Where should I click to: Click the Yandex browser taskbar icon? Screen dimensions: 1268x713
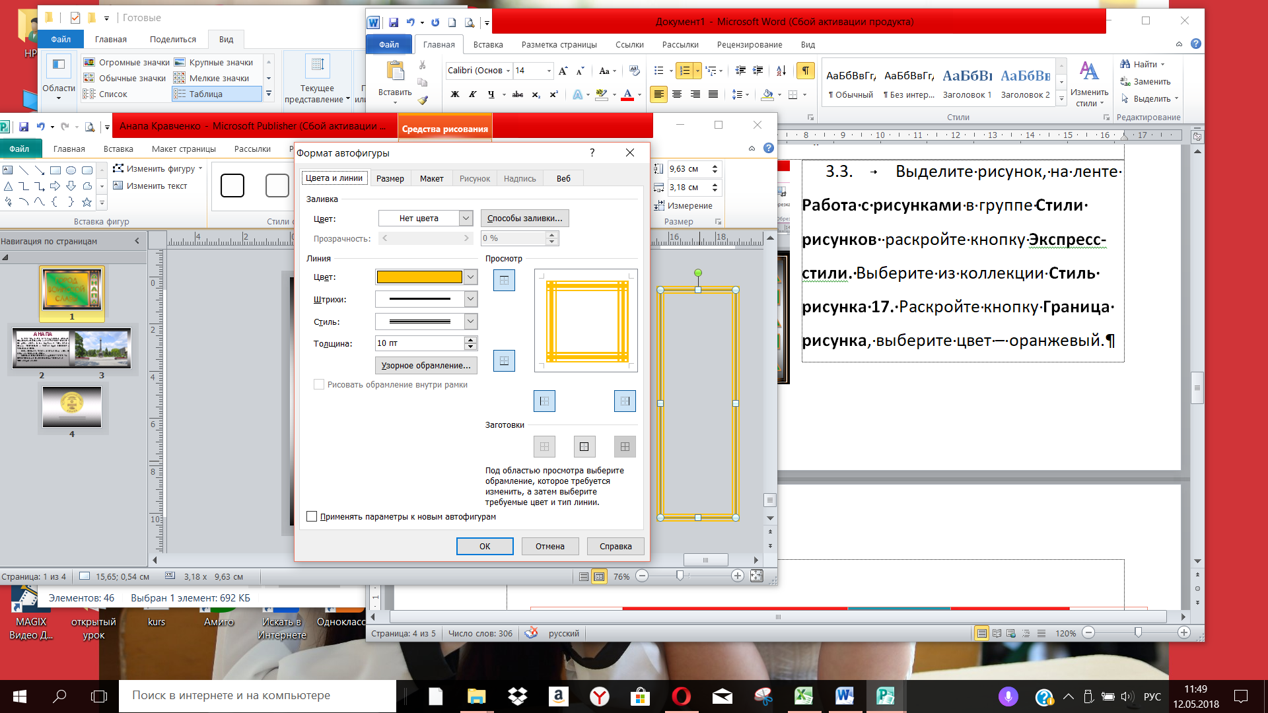point(599,696)
